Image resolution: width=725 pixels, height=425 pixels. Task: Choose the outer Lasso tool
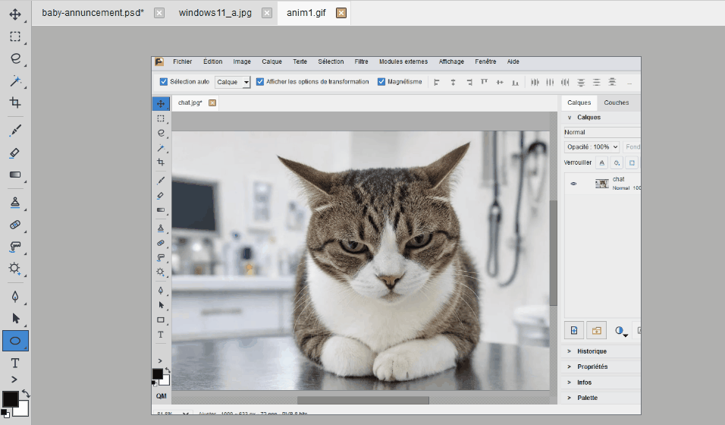(15, 58)
